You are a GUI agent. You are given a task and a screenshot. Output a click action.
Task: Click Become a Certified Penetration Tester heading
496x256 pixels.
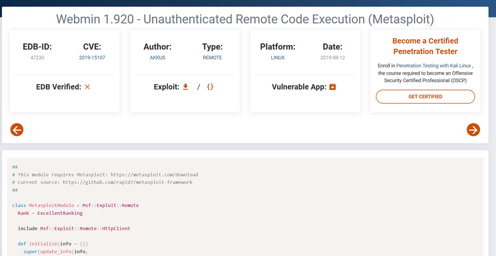[x=425, y=46]
